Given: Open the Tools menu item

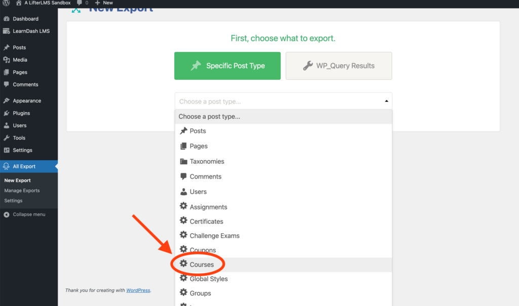Looking at the screenshot, I should (29, 138).
